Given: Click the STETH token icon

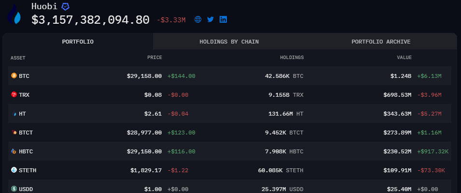Looking at the screenshot, I should point(14,170).
